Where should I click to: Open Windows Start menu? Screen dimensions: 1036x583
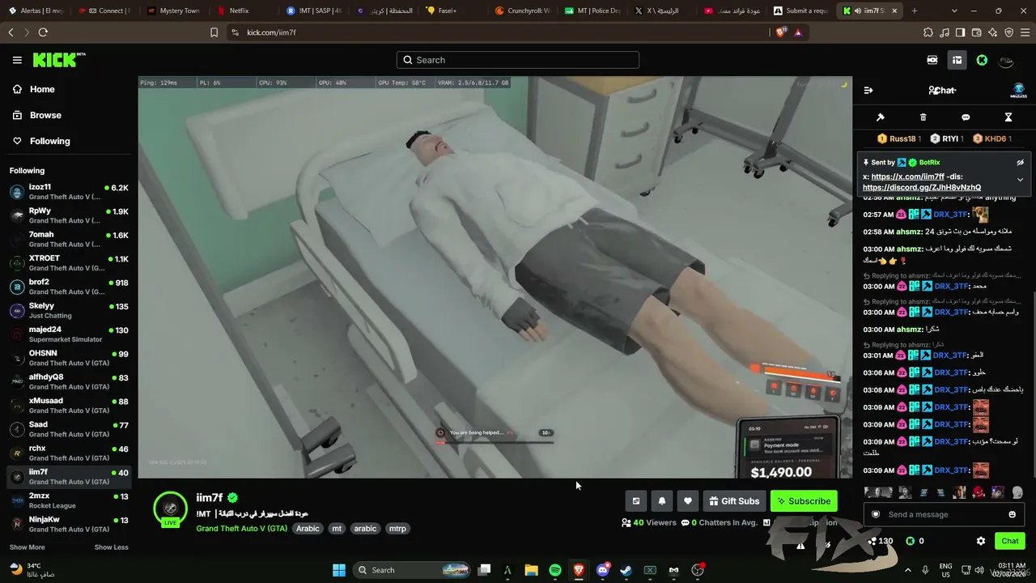[x=339, y=570]
